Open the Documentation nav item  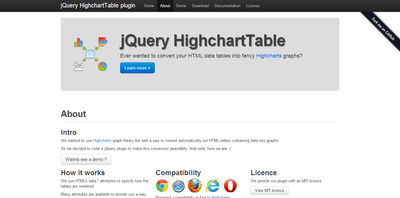(227, 6)
